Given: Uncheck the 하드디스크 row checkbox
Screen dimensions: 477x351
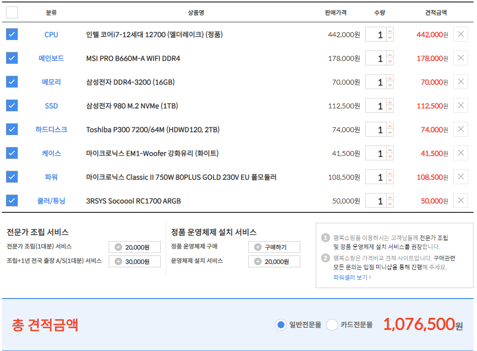Looking at the screenshot, I should click(12, 129).
